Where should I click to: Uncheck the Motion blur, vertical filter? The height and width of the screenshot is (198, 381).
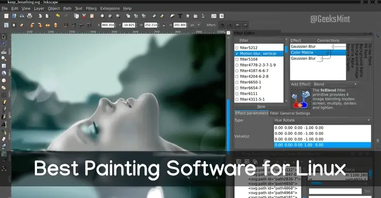tap(237, 53)
